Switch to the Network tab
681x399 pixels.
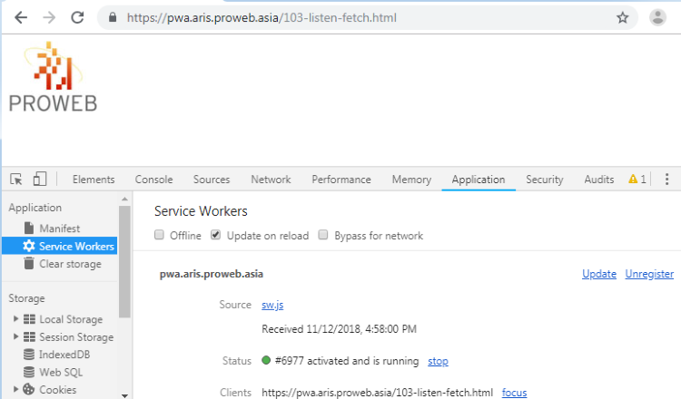point(271,180)
